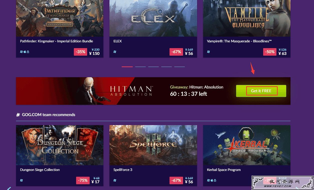Click the -35% discount badge on Pathfinder
The width and height of the screenshot is (314, 190).
pos(81,52)
